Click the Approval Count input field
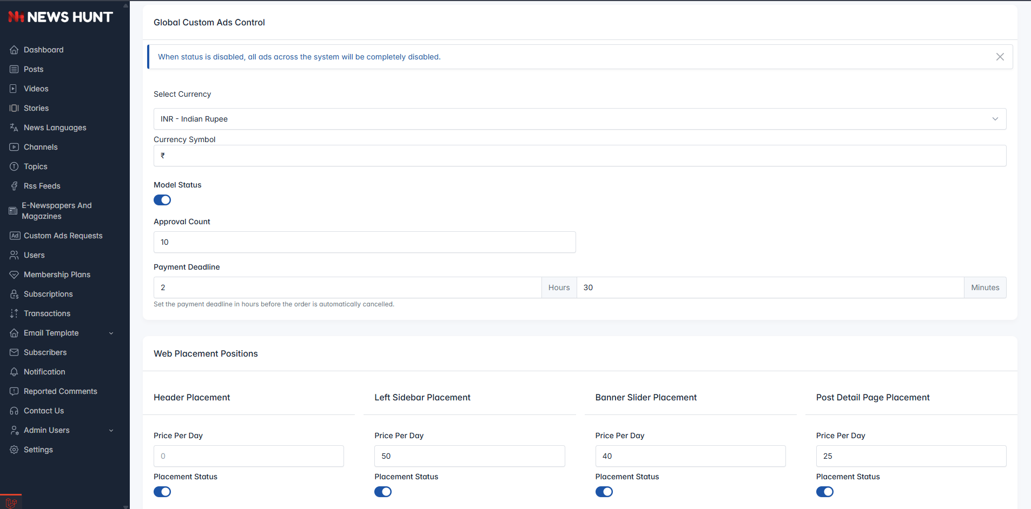Viewport: 1031px width, 509px height. 364,242
